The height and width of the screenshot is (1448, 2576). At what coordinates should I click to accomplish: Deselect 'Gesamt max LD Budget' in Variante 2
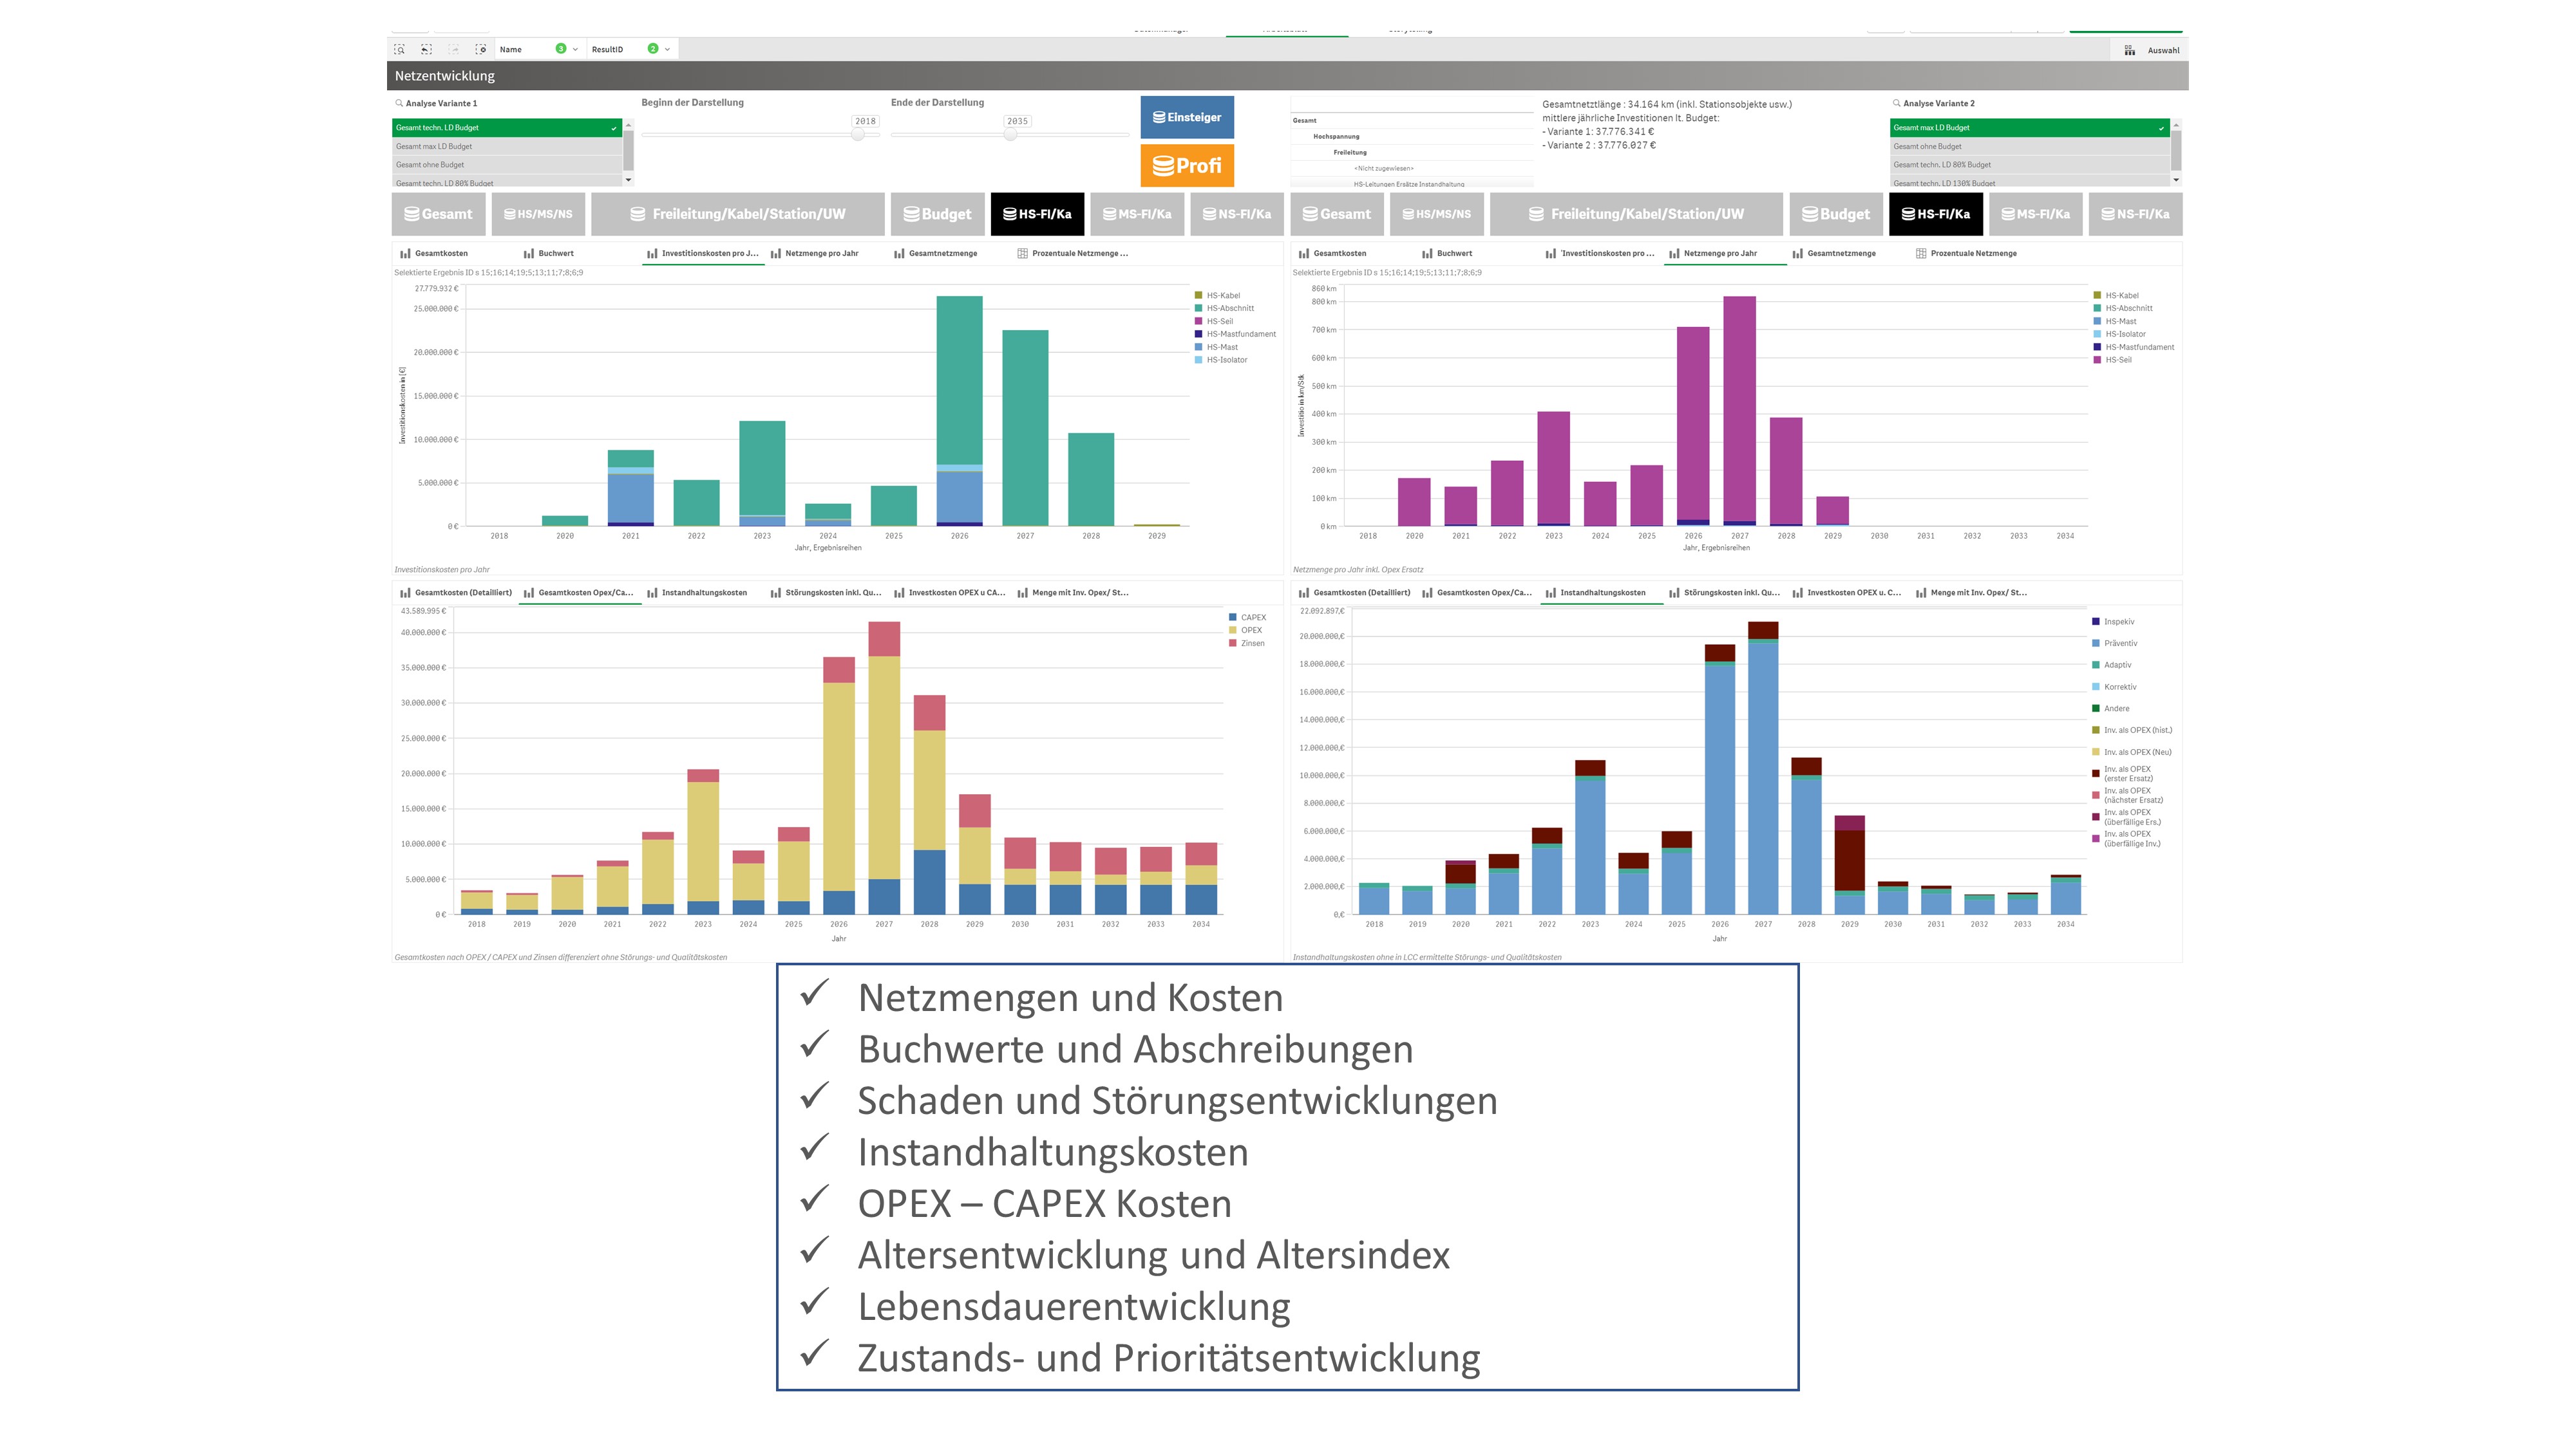(x=2030, y=128)
